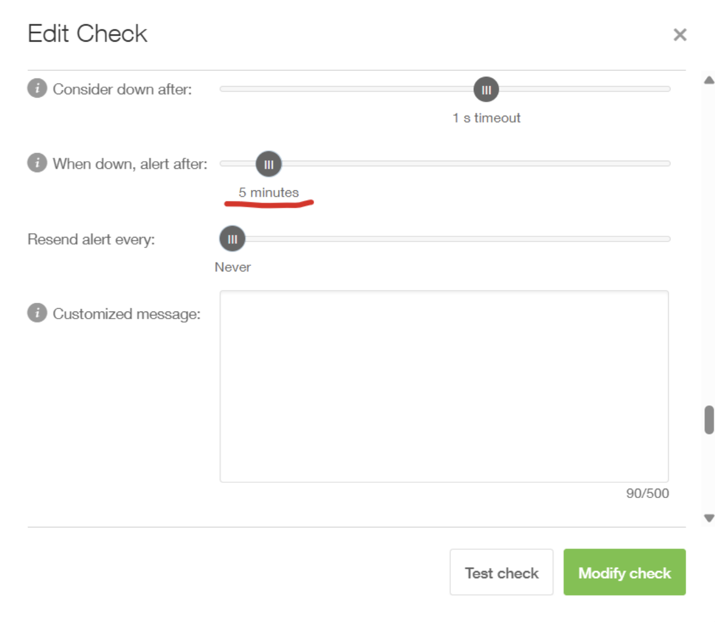
Task: Click the scrollbar up arrow
Action: click(709, 80)
